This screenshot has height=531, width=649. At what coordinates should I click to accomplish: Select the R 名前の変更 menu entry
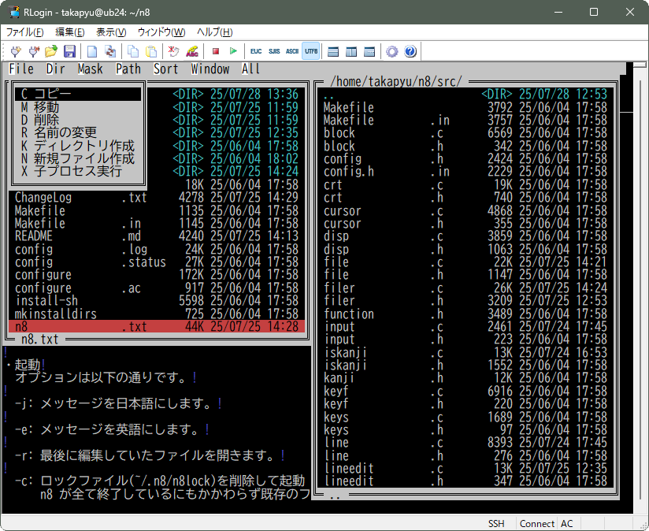tap(78, 133)
